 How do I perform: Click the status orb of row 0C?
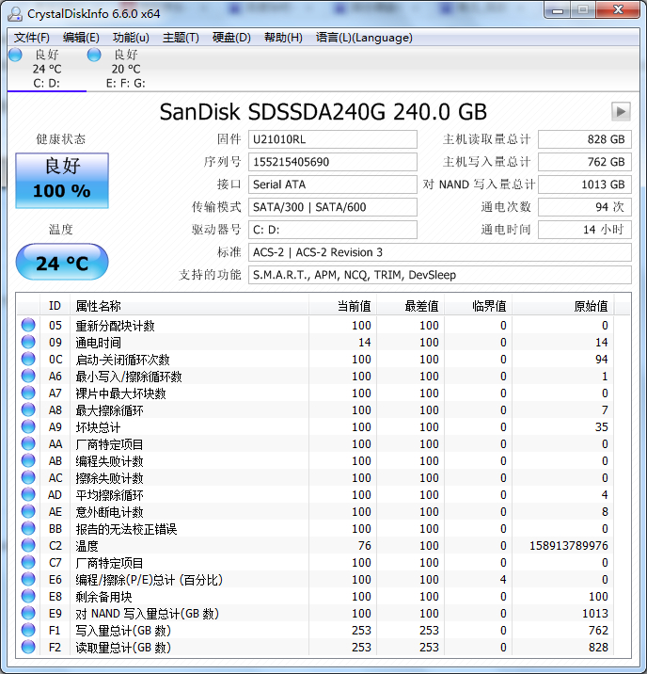point(28,359)
